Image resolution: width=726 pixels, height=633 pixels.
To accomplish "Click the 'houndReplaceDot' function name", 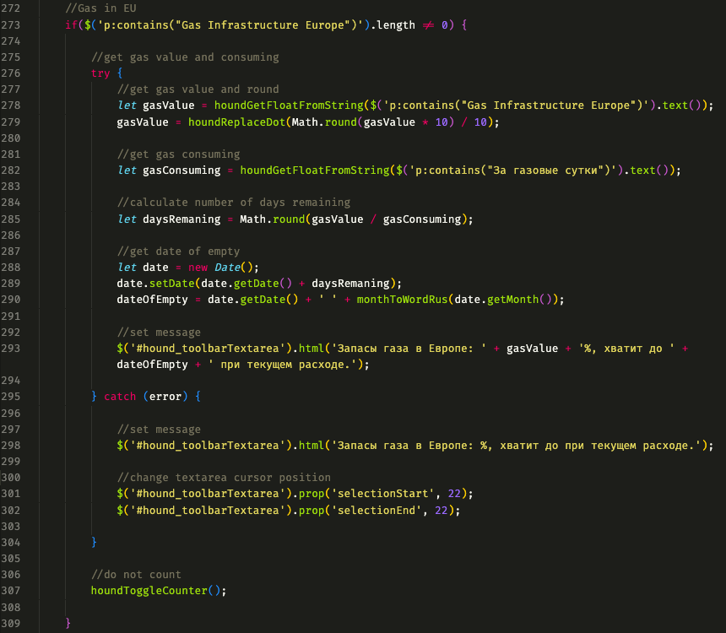I will coord(236,122).
